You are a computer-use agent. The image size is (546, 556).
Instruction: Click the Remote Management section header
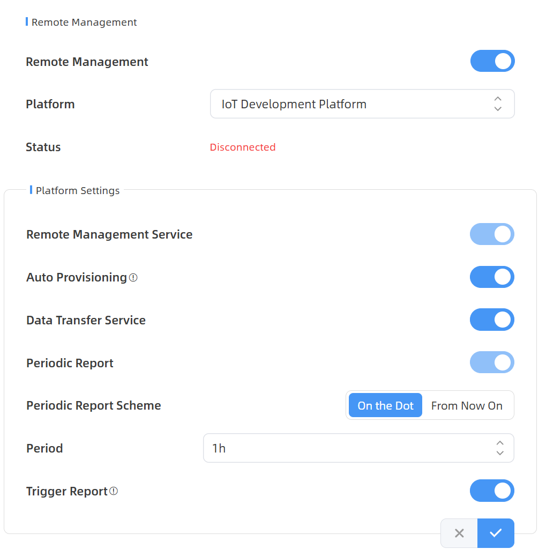[84, 23]
